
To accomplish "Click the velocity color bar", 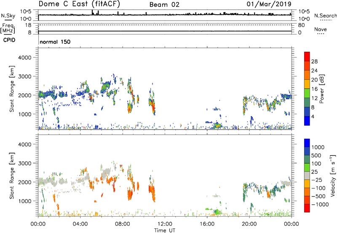I will click(x=307, y=175).
